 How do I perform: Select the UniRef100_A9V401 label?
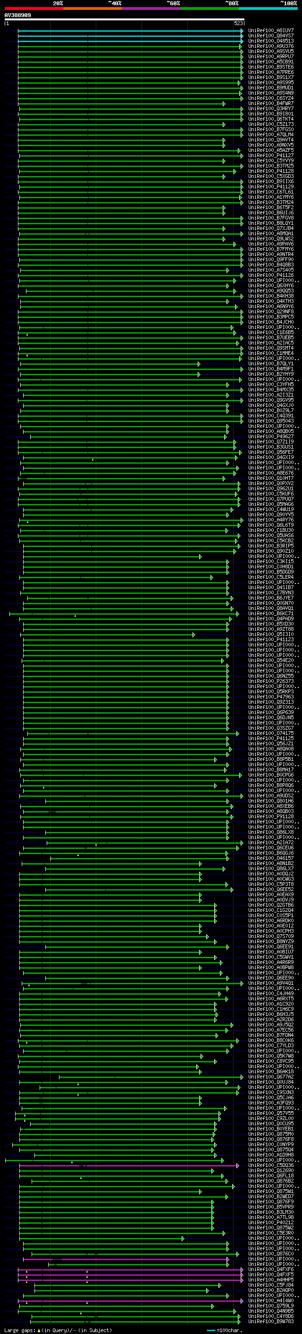pyautogui.click(x=271, y=983)
